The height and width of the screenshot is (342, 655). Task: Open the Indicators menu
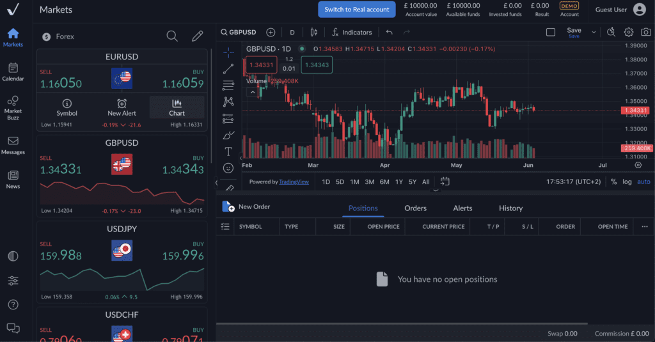(352, 32)
